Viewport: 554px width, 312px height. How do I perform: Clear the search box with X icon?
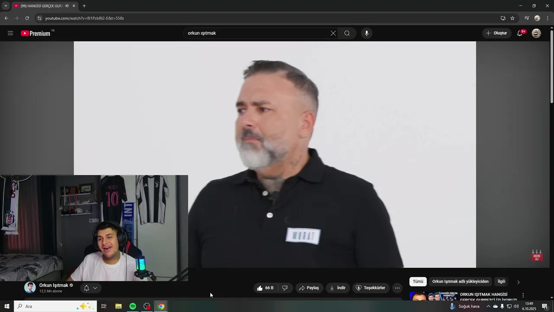333,33
